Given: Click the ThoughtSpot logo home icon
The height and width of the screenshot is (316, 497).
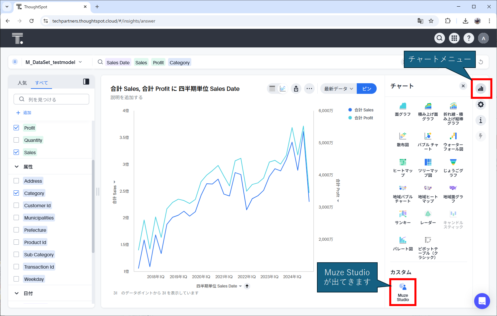Looking at the screenshot, I should click(x=17, y=38).
